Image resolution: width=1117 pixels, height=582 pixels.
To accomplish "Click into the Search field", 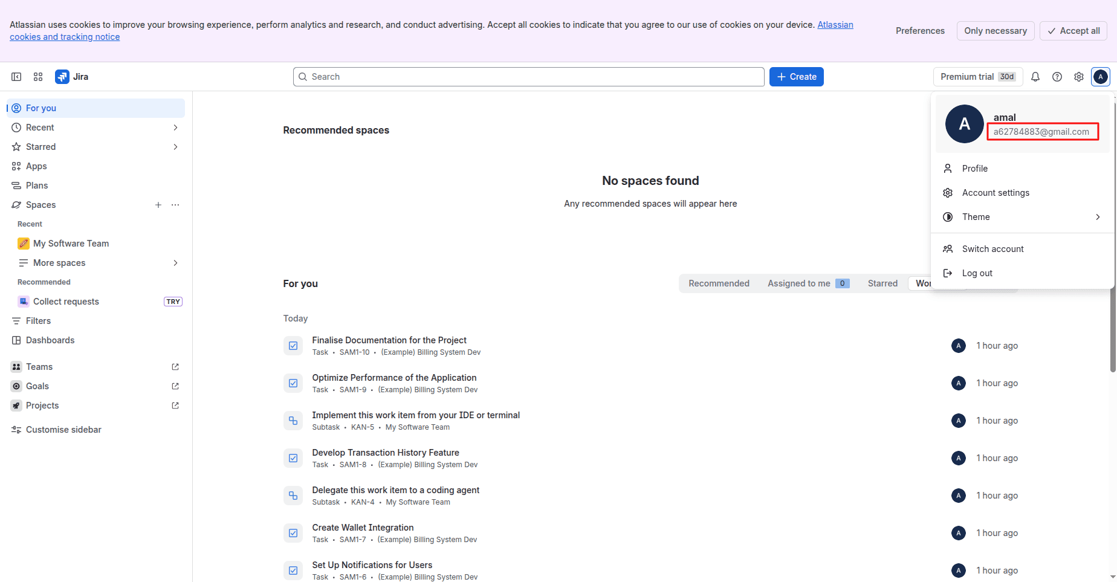I will (x=529, y=77).
